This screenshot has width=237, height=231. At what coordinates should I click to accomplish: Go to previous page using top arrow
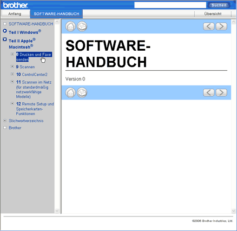209,26
